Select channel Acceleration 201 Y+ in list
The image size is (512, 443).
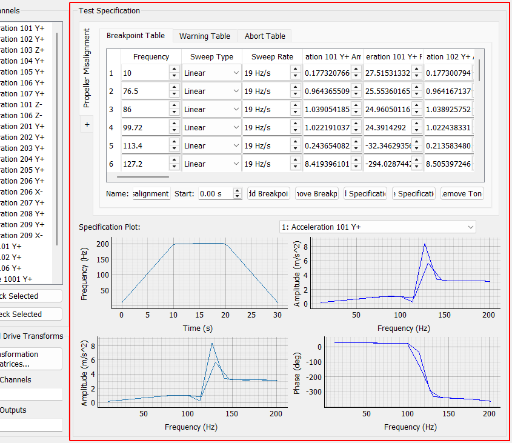26,126
